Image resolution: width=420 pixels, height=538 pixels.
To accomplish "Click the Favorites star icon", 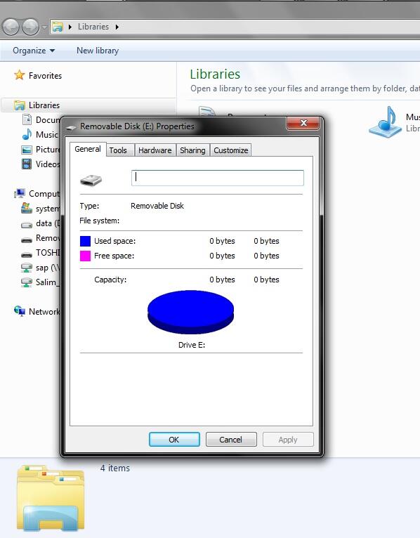I will pos(19,75).
